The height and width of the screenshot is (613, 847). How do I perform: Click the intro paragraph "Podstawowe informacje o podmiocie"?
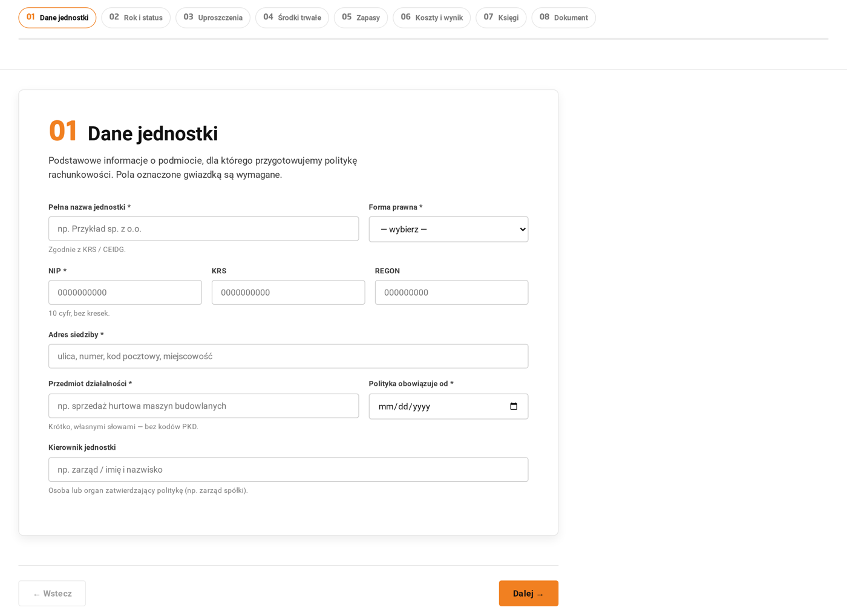(x=203, y=167)
